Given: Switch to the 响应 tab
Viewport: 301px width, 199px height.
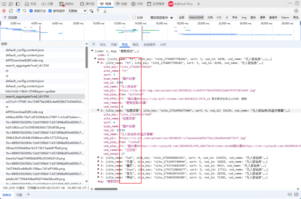Looking at the screenshot, I should point(135,44).
